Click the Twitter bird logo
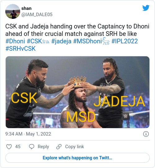The width and height of the screenshot is (155, 168). coord(146,8)
